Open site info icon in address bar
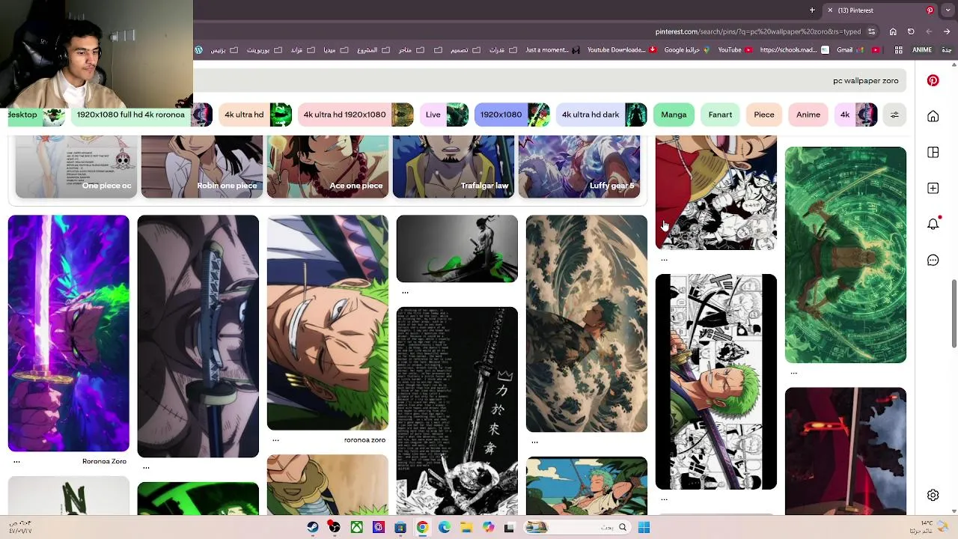This screenshot has width=958, height=539. 872,31
